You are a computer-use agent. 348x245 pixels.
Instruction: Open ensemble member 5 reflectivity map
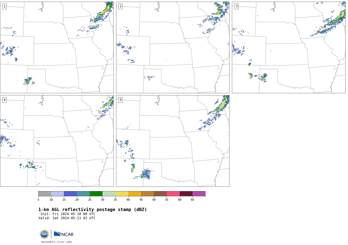(x=173, y=141)
